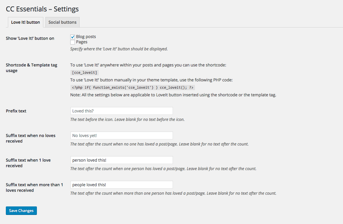Click the Shortcode & Template tag usage label

32,68
